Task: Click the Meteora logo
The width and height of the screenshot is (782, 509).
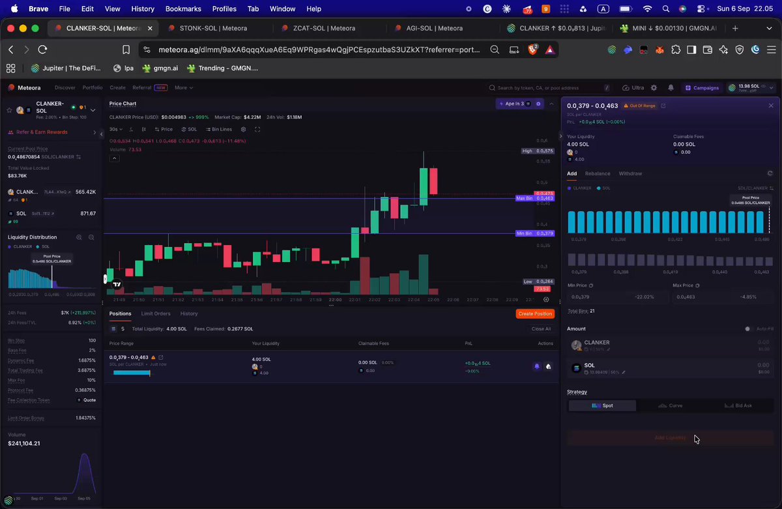Action: pos(24,87)
